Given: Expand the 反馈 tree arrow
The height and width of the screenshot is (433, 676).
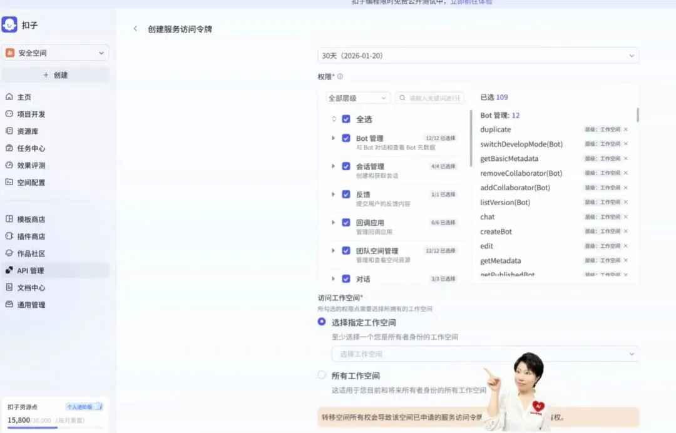Looking at the screenshot, I should click(x=333, y=194).
